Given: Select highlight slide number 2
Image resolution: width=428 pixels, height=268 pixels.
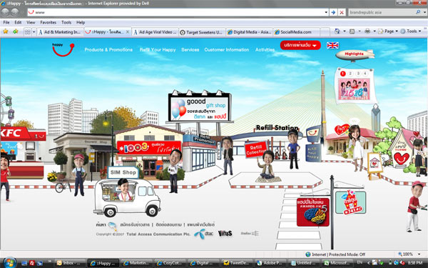Looking at the screenshot, I should coord(350,74).
